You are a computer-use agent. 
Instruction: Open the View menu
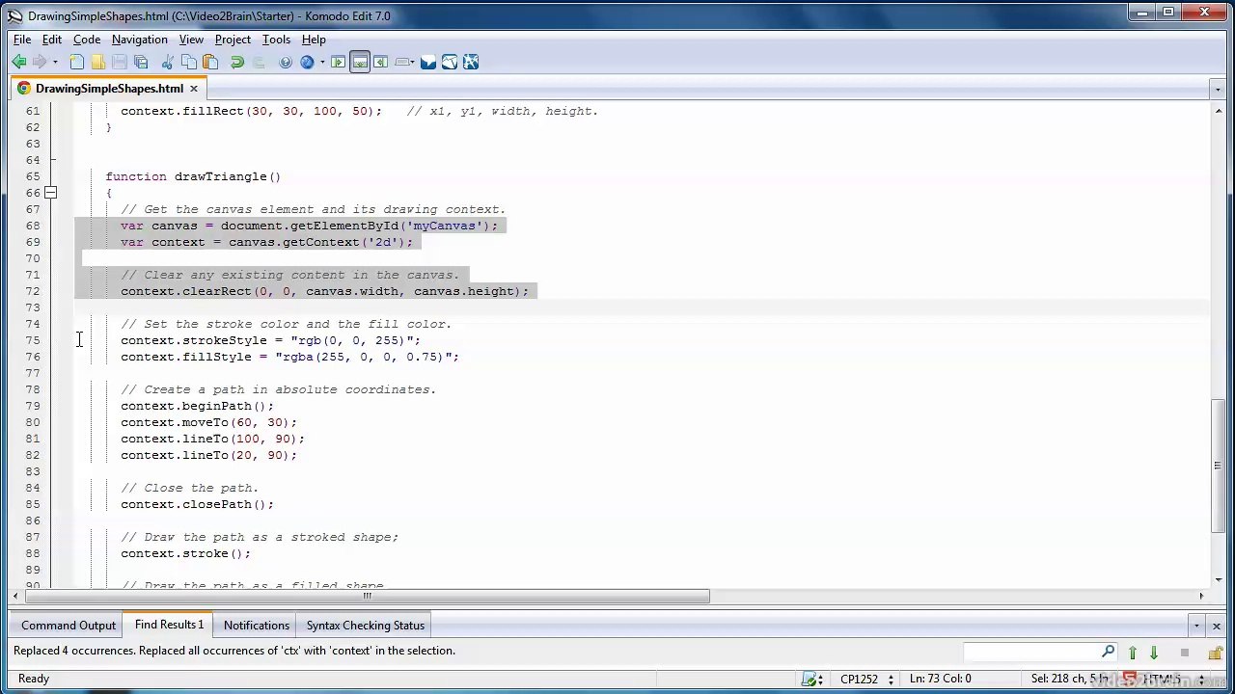click(191, 40)
